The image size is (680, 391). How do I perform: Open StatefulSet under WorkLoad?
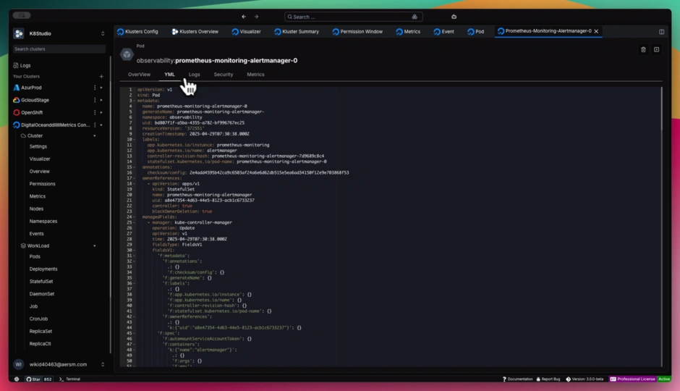coord(41,282)
